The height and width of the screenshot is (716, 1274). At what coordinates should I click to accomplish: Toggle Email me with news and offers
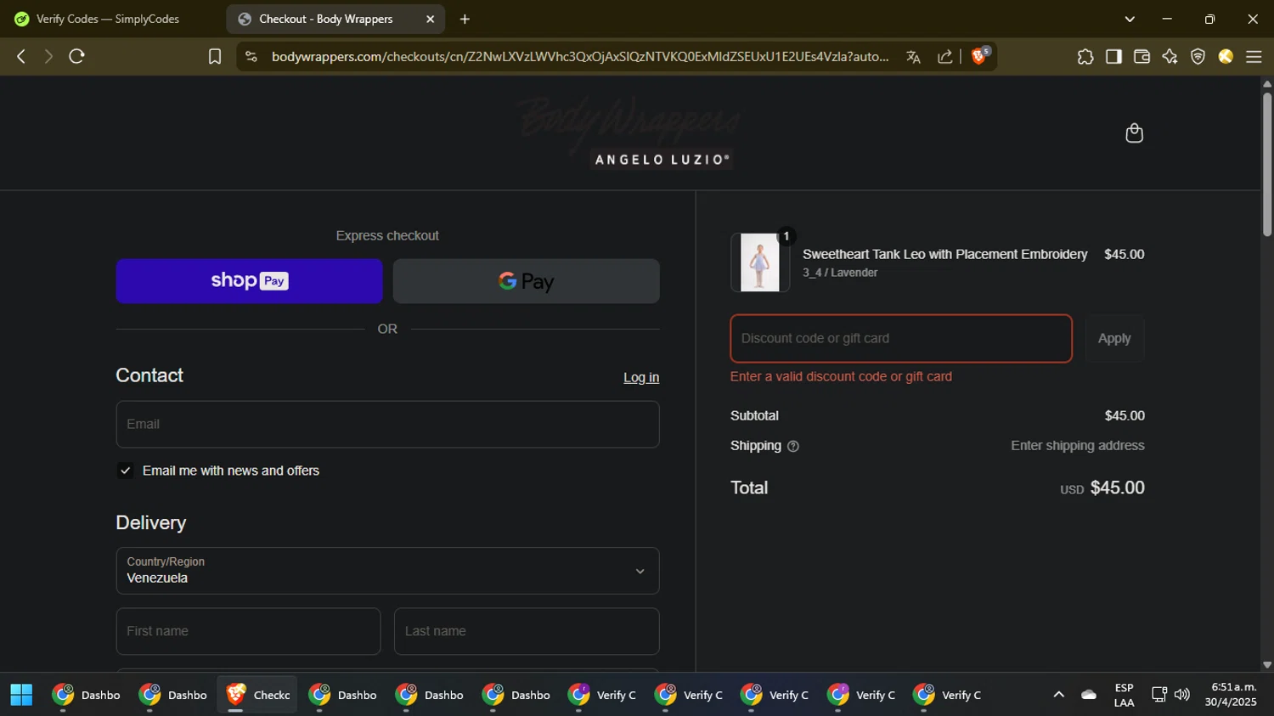(x=126, y=471)
